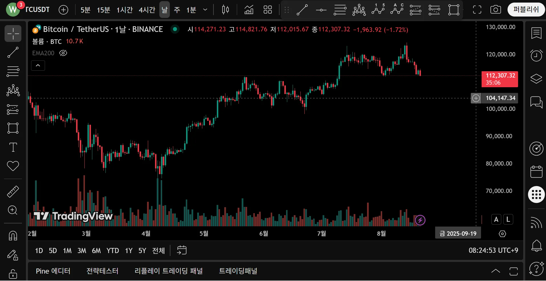Viewport: 546px width, 281px height.
Task: Toggle auto scale with the A button
Action: pyautogui.click(x=496, y=219)
